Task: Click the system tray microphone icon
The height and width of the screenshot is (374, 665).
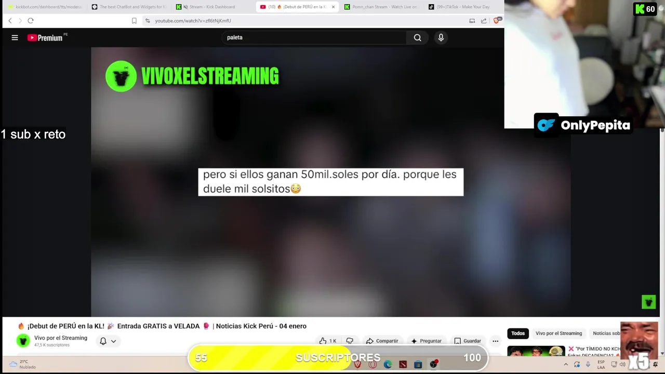Action: pyautogui.click(x=588, y=365)
